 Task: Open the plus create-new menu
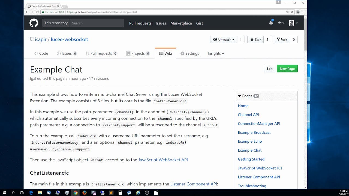click(281, 23)
